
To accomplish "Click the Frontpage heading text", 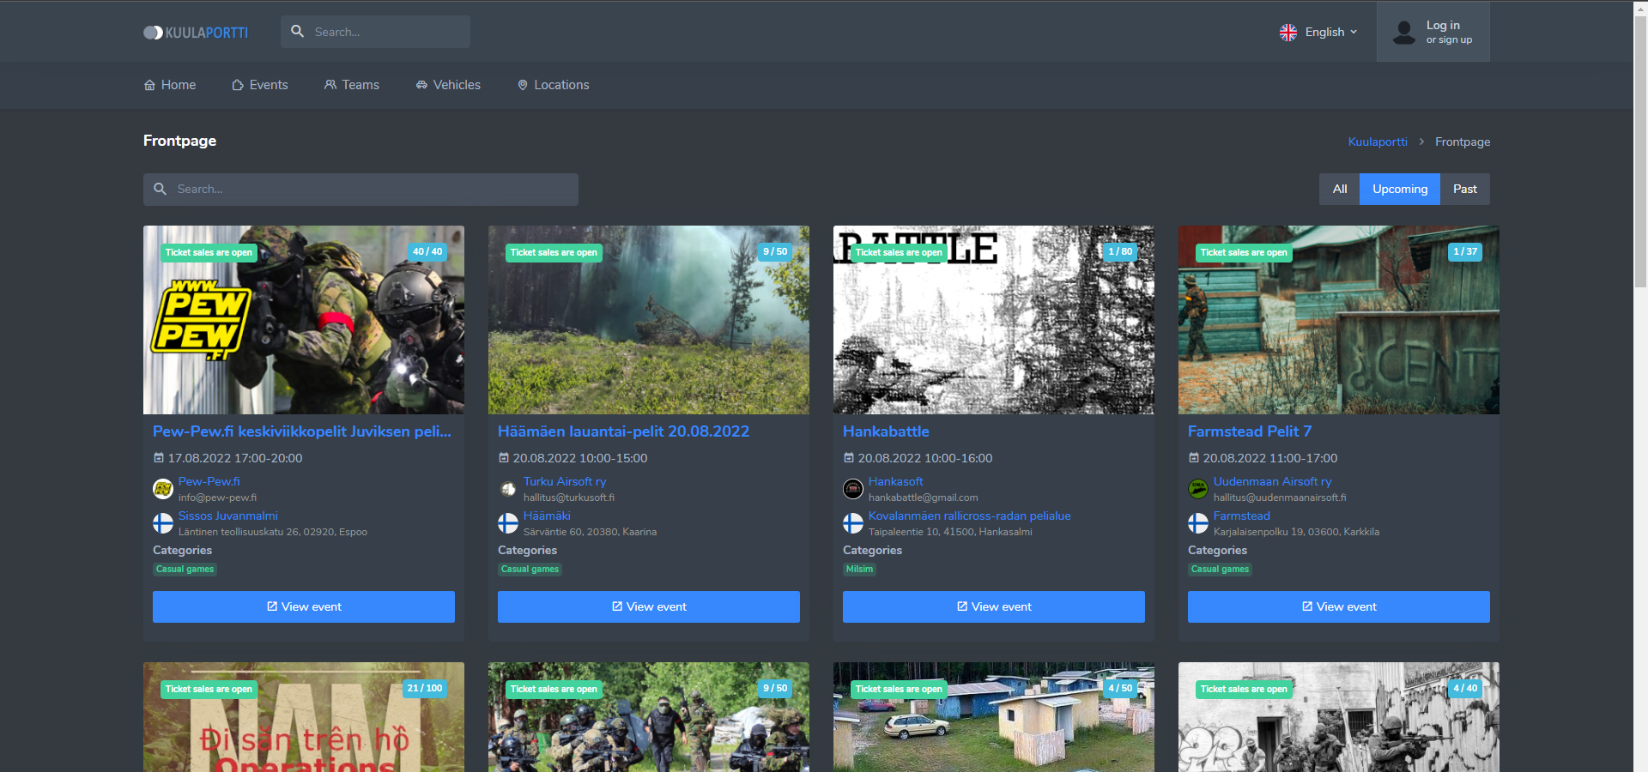I will 179,141.
